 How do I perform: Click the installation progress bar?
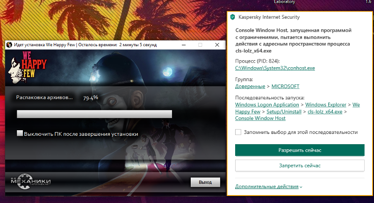94,114
